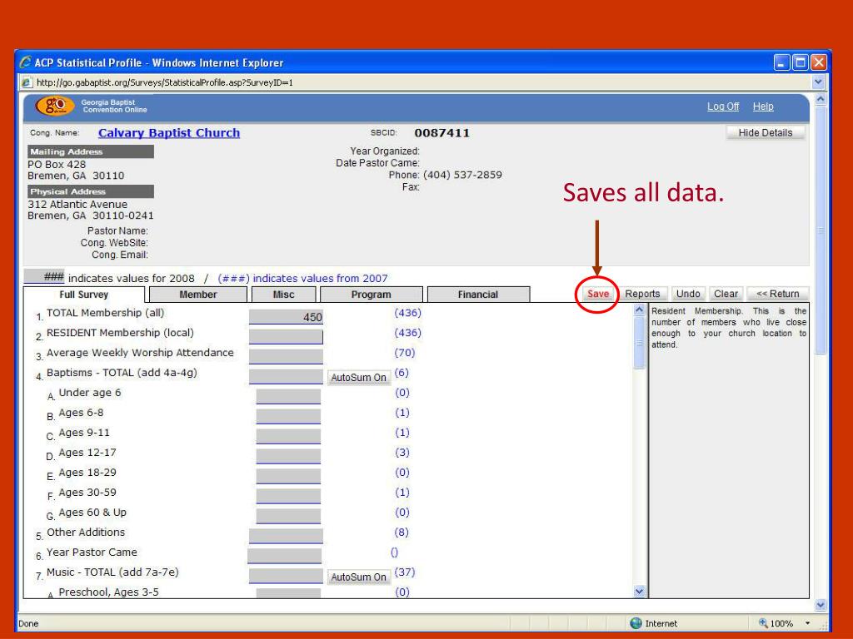Open the Reports button
This screenshot has width=853, height=639.
tap(642, 294)
